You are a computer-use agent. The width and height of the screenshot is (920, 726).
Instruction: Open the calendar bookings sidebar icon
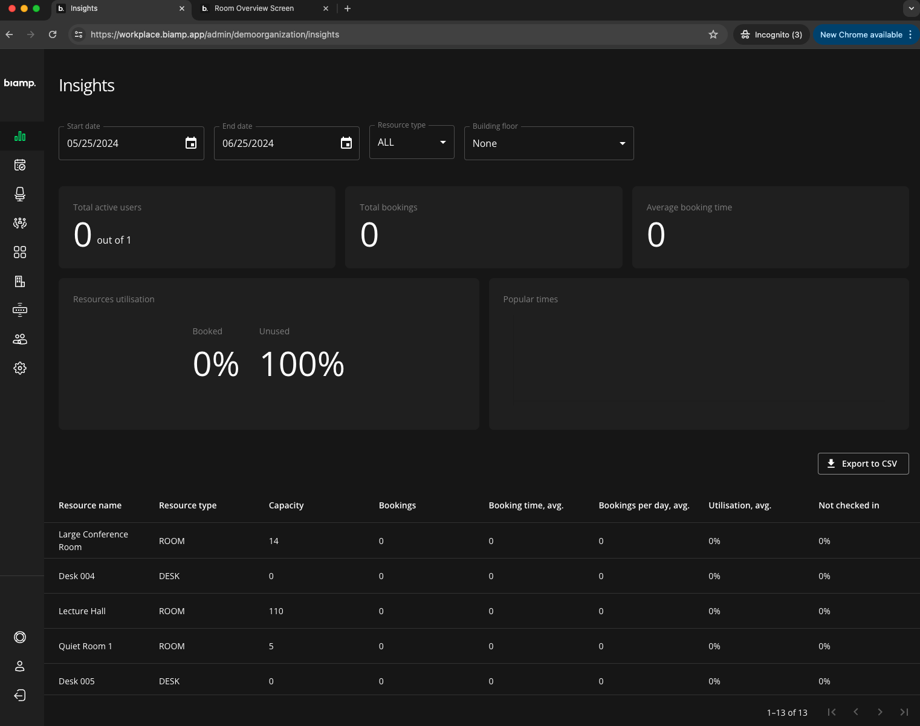coord(20,165)
